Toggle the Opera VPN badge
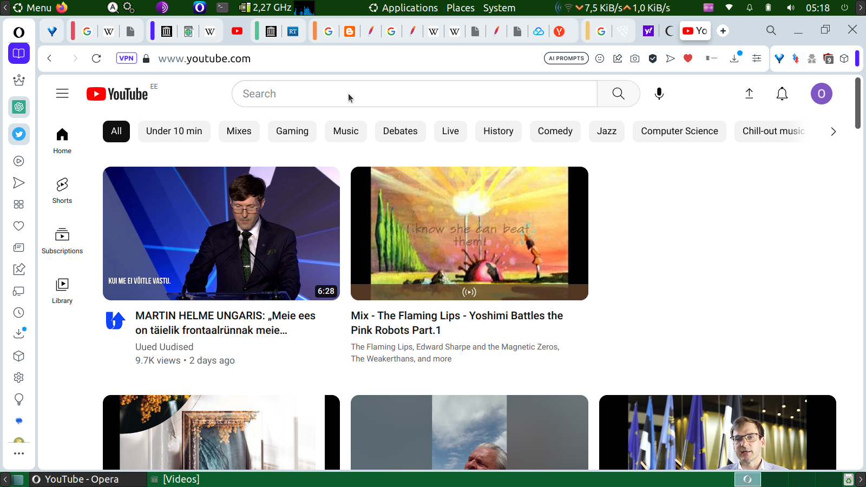The height and width of the screenshot is (487, 866). point(126,58)
